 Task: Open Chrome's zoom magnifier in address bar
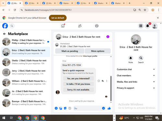(140, 10)
